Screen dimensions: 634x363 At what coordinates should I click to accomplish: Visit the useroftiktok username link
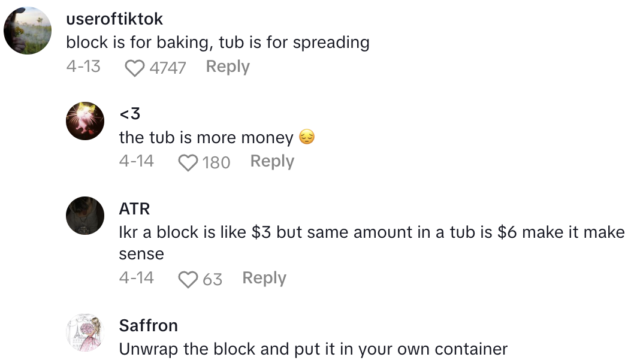(x=114, y=19)
